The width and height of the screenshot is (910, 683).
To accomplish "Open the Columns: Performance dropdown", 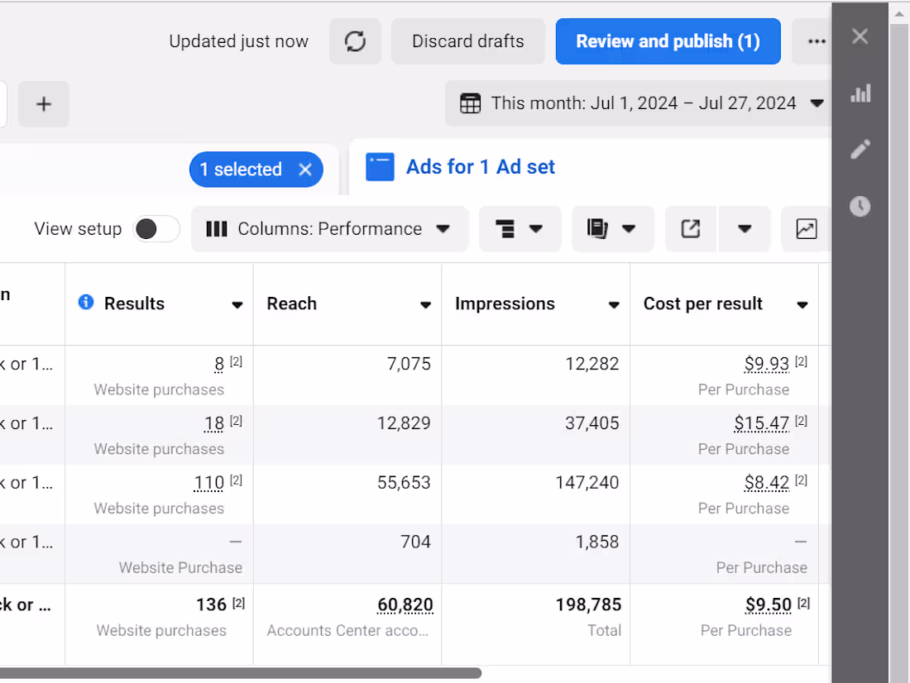I will pos(329,229).
